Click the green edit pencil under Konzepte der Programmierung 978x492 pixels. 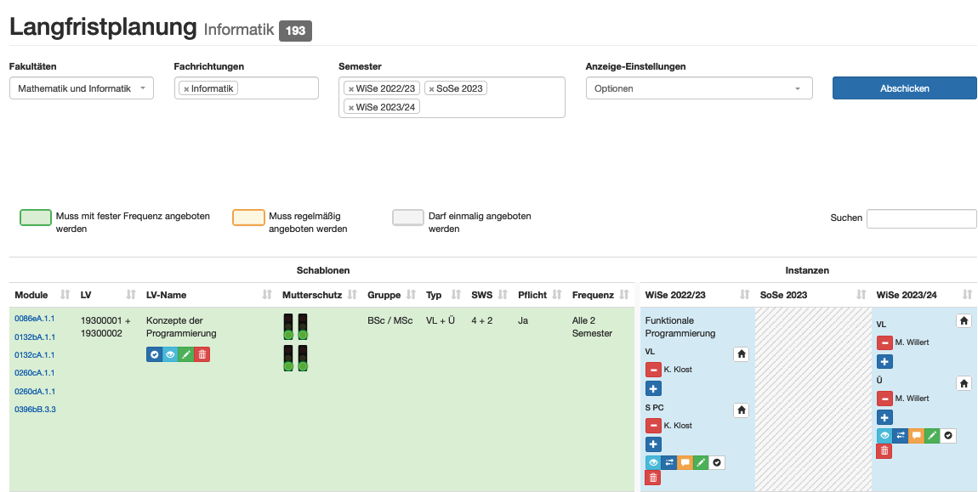point(186,354)
